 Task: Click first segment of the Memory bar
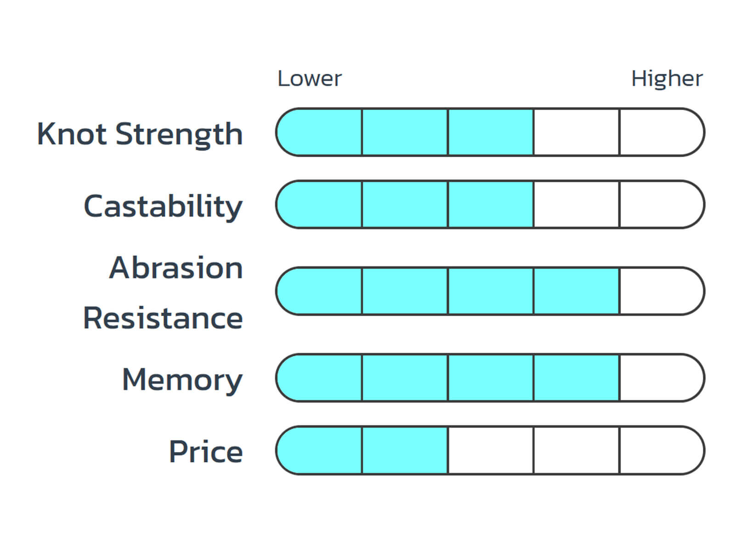(x=320, y=378)
